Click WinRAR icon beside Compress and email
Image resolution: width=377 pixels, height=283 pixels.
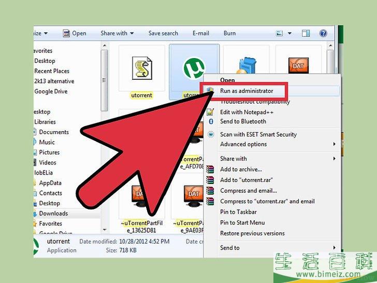(x=210, y=191)
